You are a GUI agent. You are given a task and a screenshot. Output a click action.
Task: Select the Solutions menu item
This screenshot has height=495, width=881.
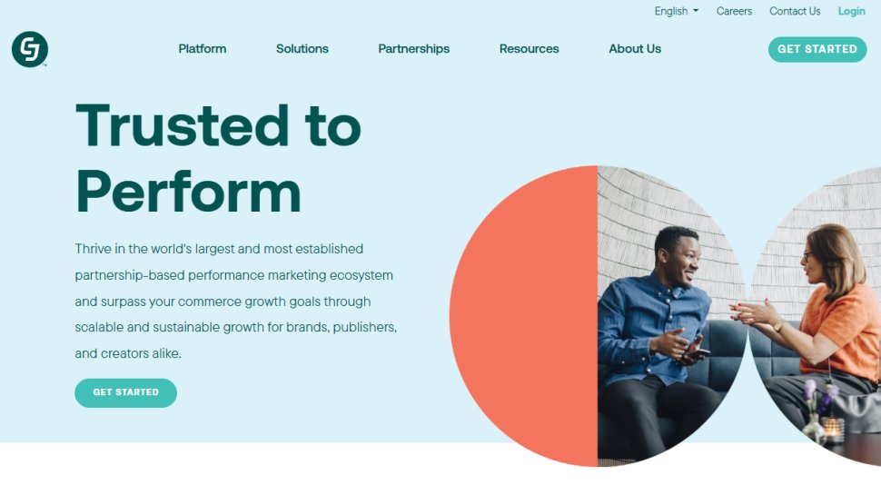[302, 49]
